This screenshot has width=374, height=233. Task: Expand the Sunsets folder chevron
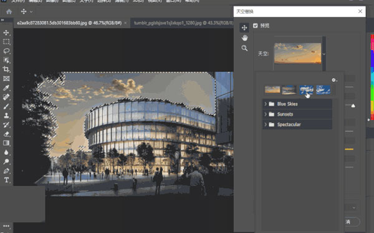pos(266,114)
